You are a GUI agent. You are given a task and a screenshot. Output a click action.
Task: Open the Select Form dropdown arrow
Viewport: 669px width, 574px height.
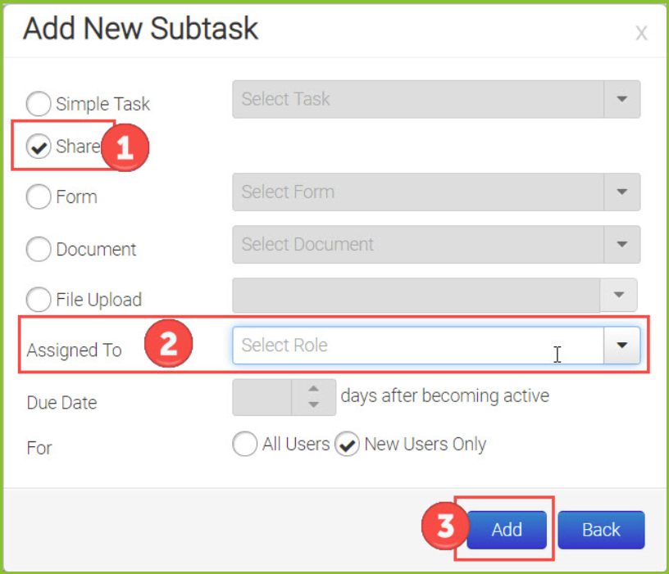tap(622, 192)
